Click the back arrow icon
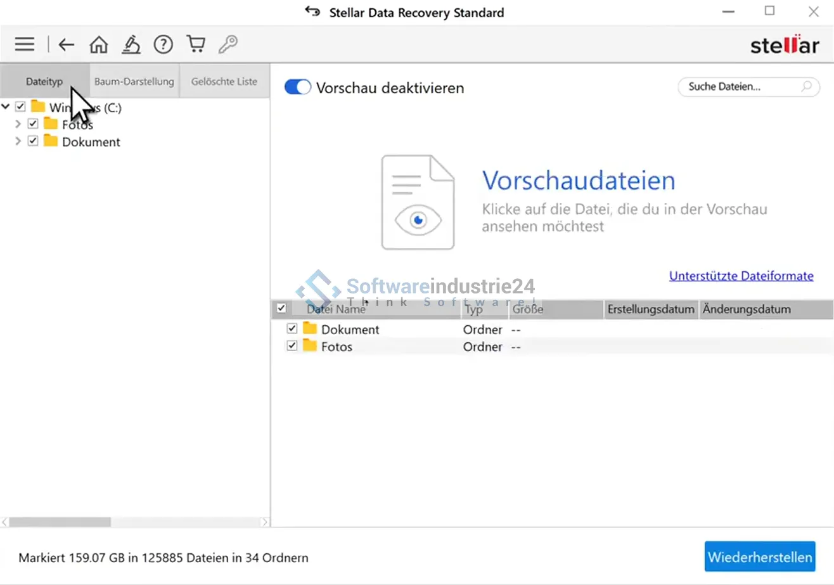Viewport: 834px width, 585px height. (x=67, y=44)
